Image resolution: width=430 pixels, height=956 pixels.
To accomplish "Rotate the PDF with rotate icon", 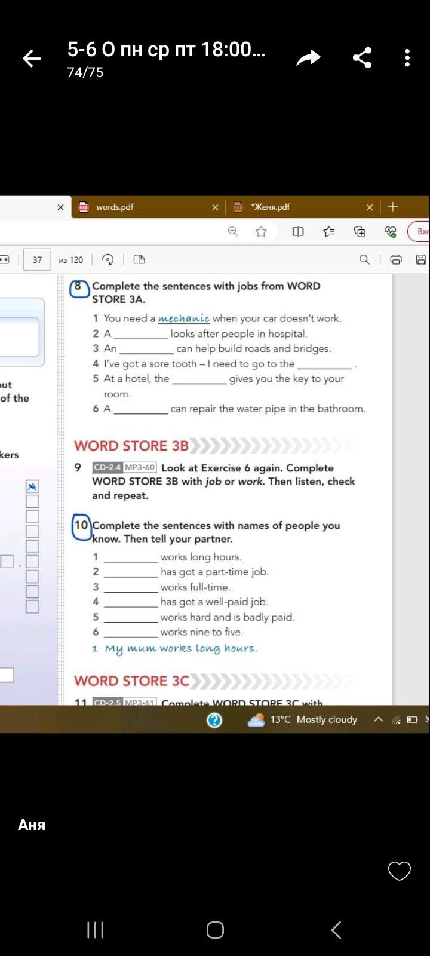I will 108,259.
